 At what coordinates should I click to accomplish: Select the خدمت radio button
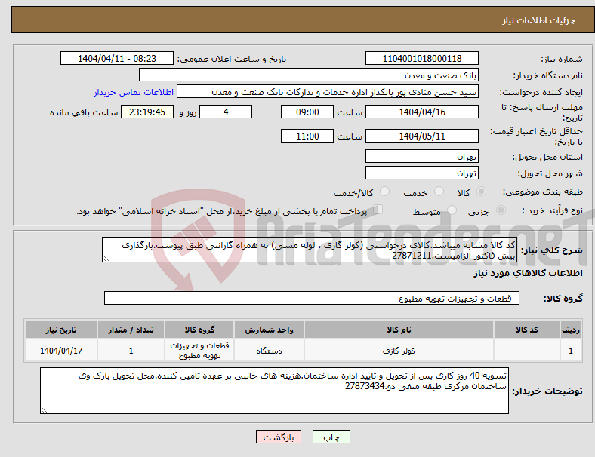(439, 192)
